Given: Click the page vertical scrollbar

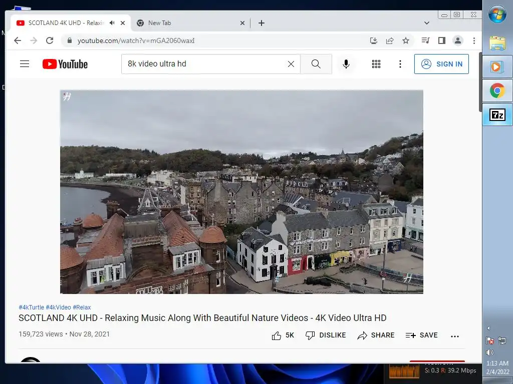Looking at the screenshot, I should 480,81.
